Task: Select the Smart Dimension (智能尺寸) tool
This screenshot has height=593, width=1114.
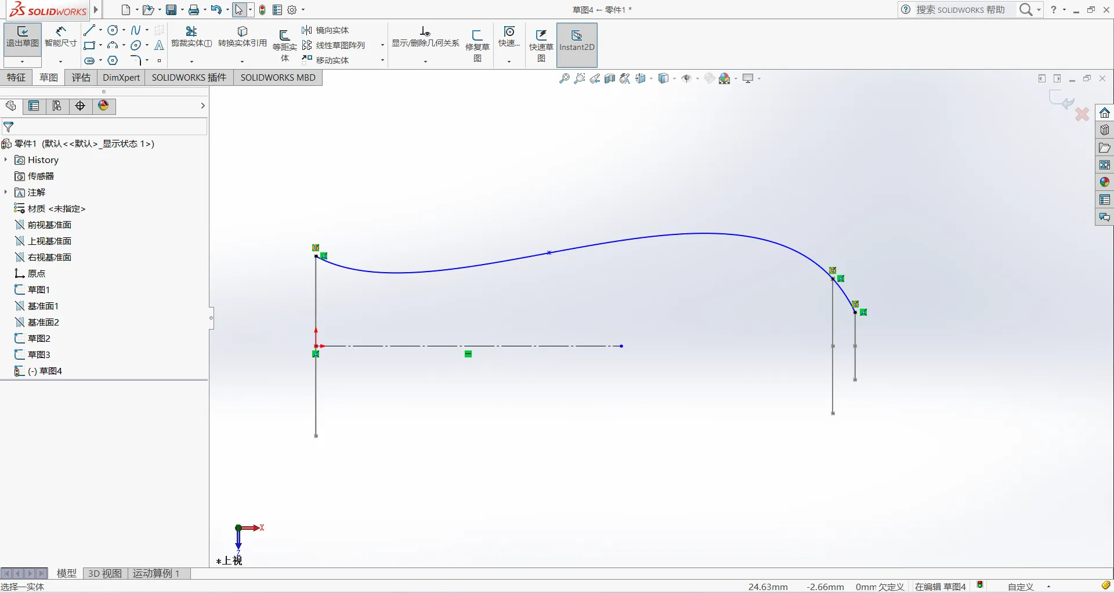Action: click(60, 37)
